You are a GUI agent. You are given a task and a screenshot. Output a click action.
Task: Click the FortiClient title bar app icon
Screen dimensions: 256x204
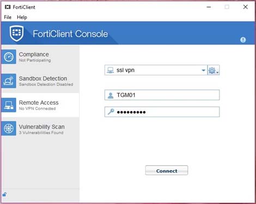(x=8, y=7)
